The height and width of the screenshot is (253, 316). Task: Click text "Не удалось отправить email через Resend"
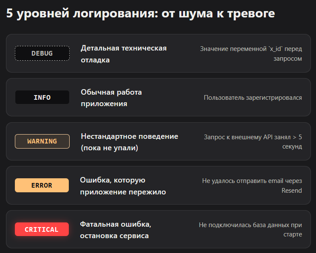pyautogui.click(x=252, y=186)
